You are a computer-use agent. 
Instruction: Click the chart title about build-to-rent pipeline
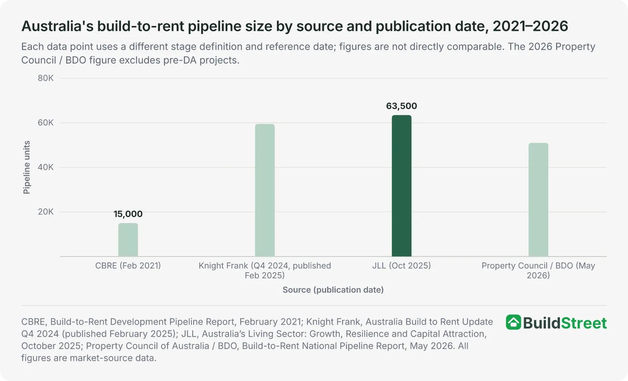[295, 26]
